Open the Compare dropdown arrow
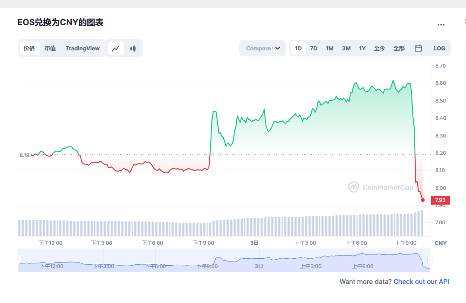This screenshot has width=466, height=303. pyautogui.click(x=278, y=48)
